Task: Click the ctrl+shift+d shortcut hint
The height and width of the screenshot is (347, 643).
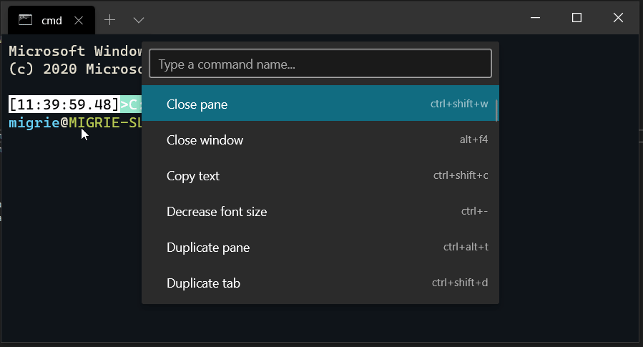Action: coord(460,283)
